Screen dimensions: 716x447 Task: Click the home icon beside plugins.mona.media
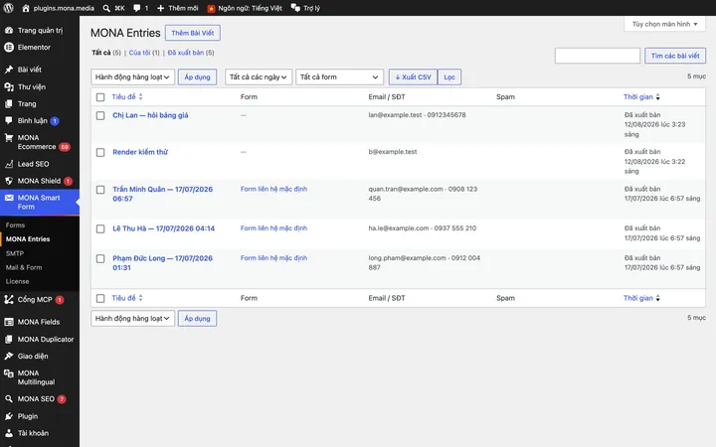pos(26,8)
